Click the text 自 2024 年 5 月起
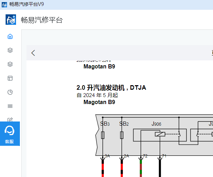213x177 pixels. 97,95
